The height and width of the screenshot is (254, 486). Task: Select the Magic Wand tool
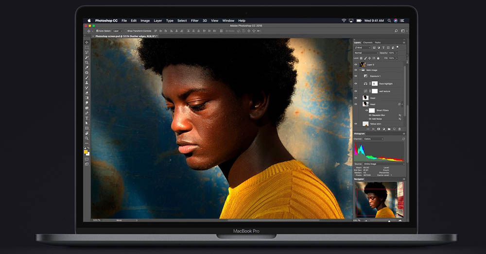[87, 58]
